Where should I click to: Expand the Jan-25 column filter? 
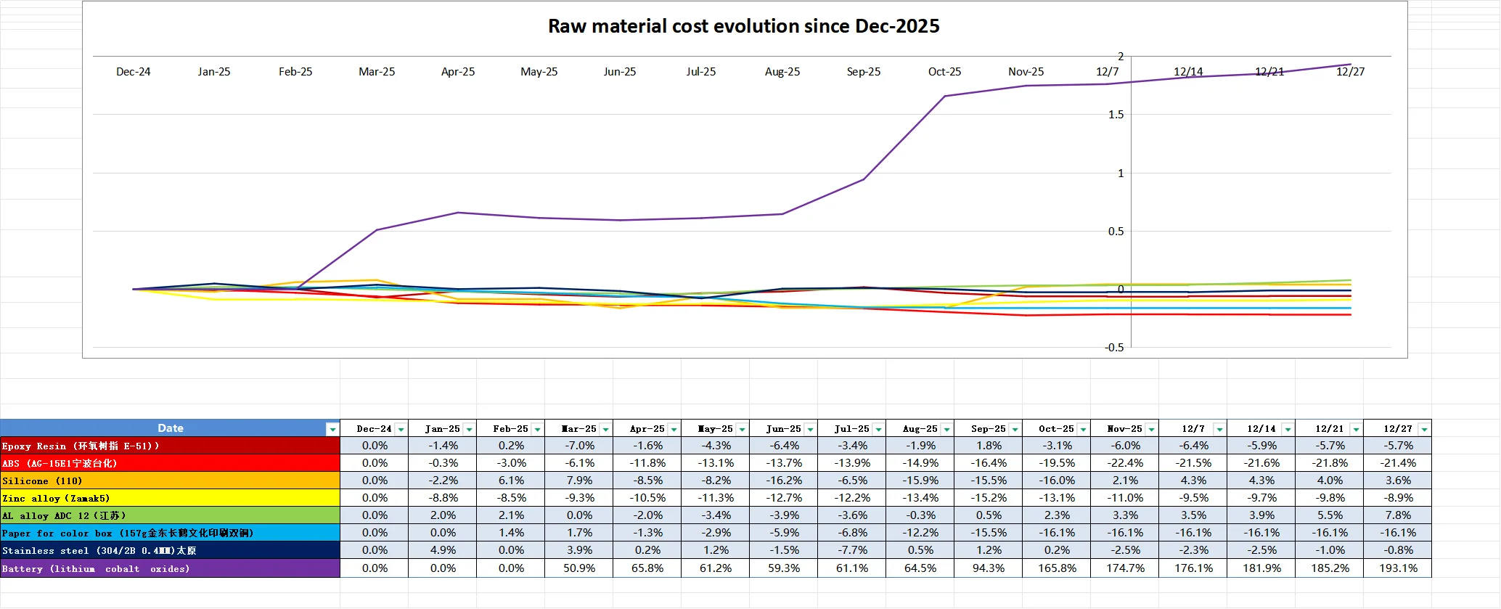[469, 429]
